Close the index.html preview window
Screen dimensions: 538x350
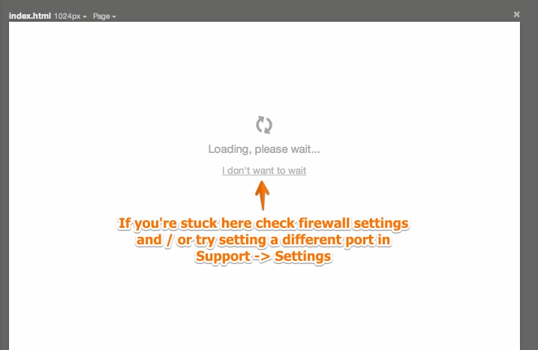pos(516,14)
